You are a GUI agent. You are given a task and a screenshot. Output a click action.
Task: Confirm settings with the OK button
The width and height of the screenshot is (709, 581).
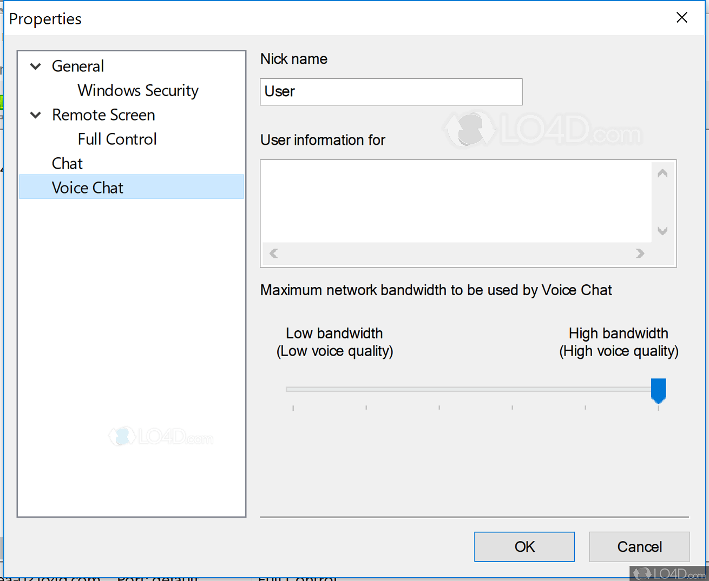pyautogui.click(x=524, y=547)
